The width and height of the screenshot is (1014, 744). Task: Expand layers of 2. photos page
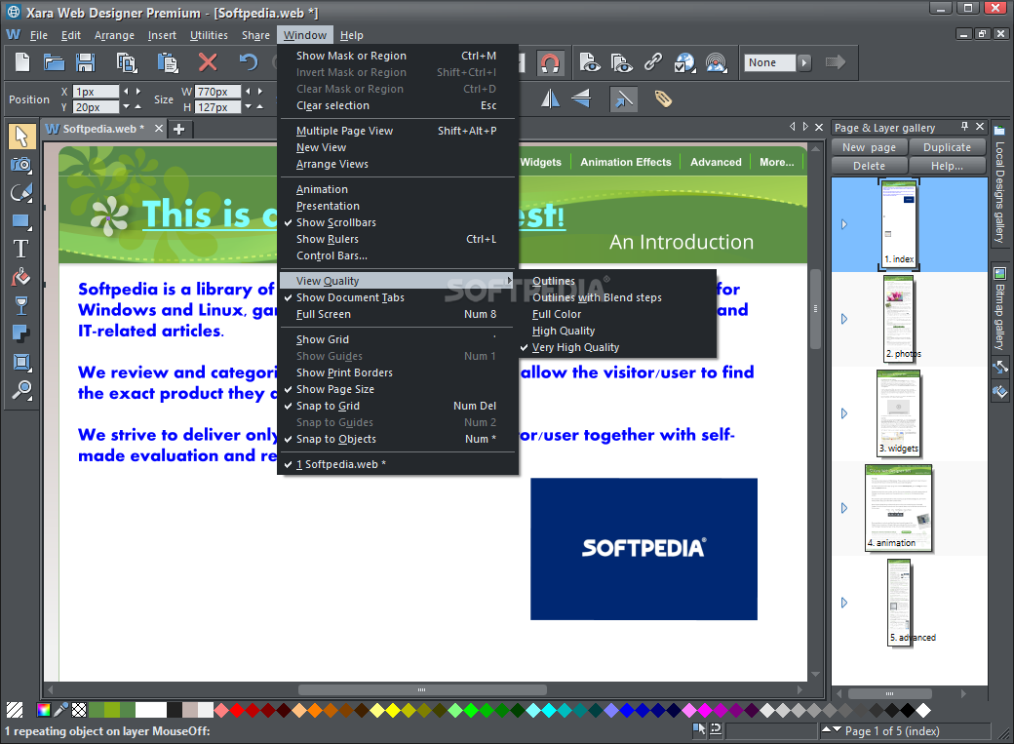point(844,319)
